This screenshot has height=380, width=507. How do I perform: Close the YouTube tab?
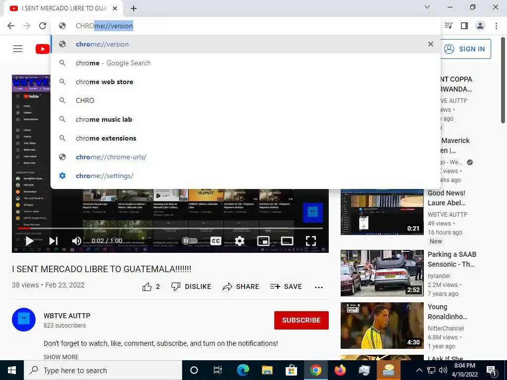(115, 8)
